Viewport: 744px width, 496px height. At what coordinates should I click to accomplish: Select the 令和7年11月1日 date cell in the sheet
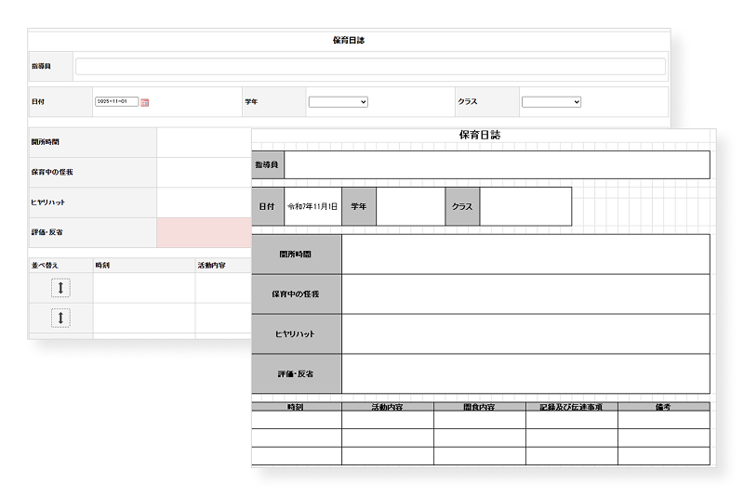pyautogui.click(x=312, y=206)
